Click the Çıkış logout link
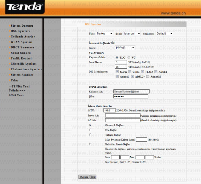Screen dimensions: 201x184 pos(14,80)
